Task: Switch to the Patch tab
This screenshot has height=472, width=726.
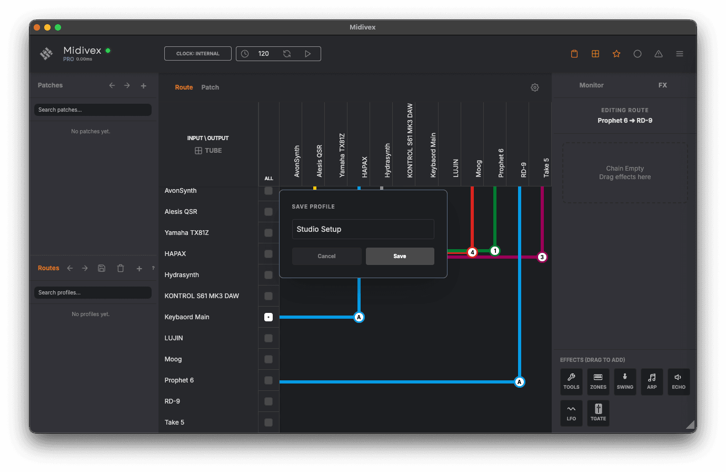Action: (x=210, y=87)
